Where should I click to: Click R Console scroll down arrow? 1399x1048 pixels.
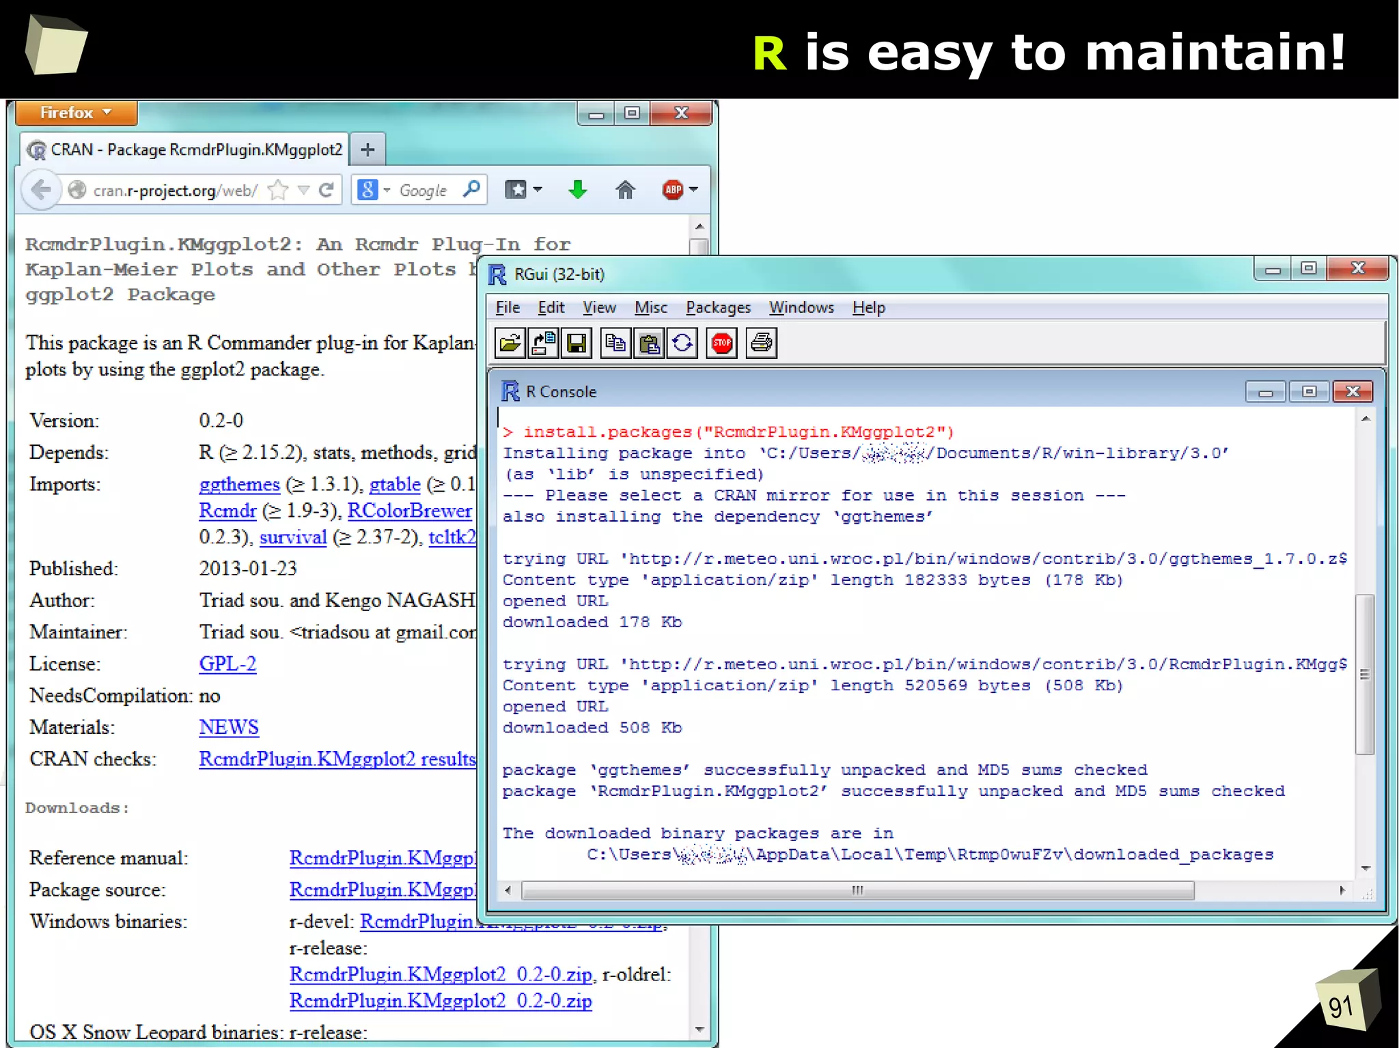tap(1365, 868)
